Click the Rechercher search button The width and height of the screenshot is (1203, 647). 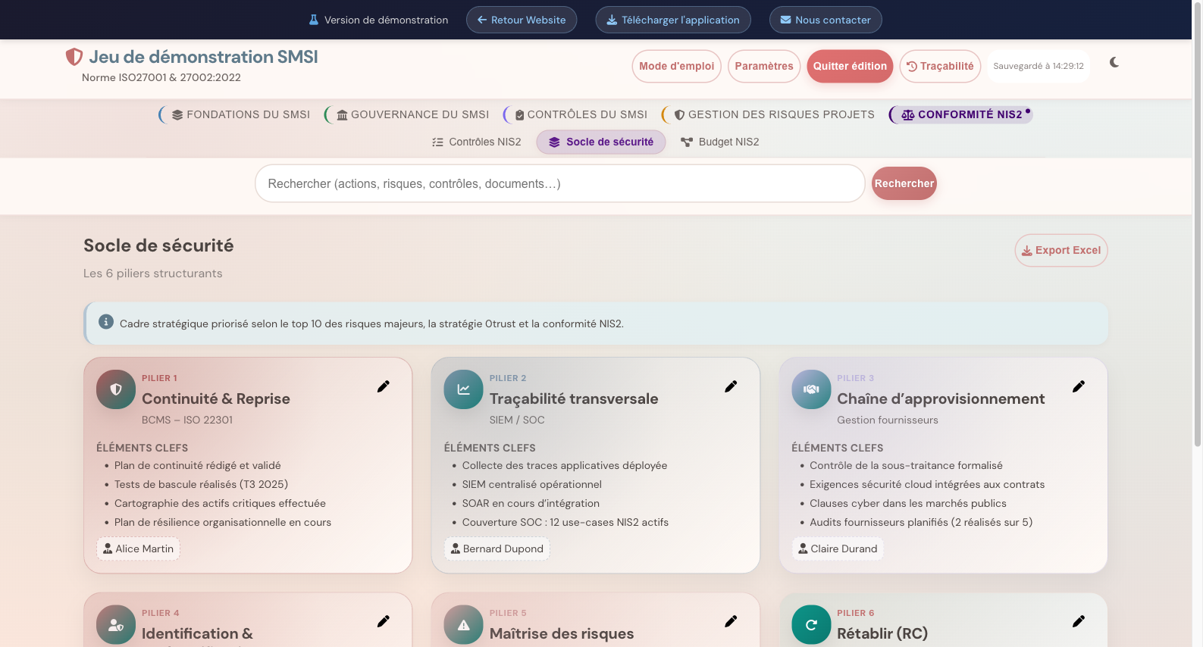[904, 184]
